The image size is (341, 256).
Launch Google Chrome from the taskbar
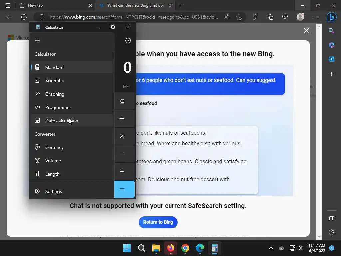(x=185, y=248)
